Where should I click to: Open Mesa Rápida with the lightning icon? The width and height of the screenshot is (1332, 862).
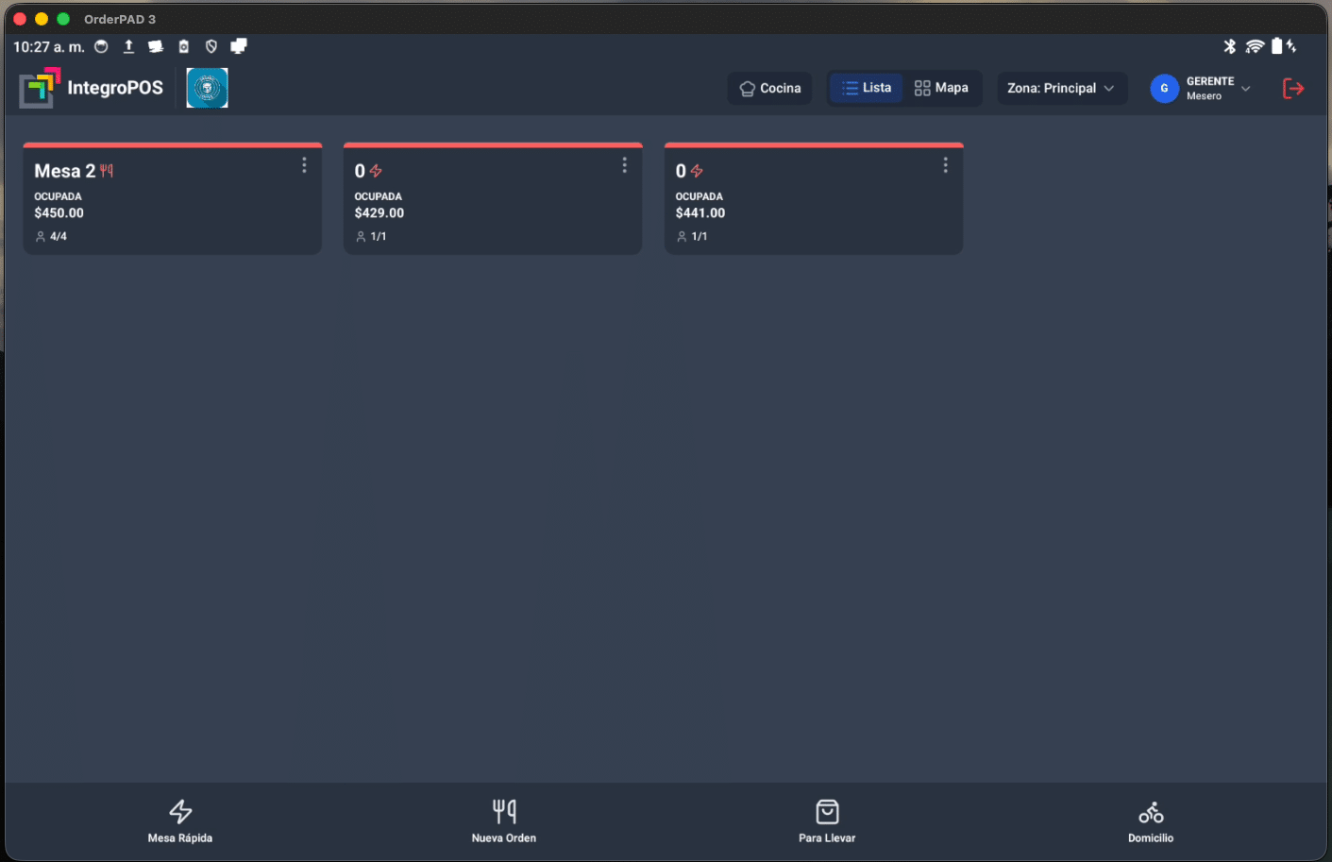point(180,820)
